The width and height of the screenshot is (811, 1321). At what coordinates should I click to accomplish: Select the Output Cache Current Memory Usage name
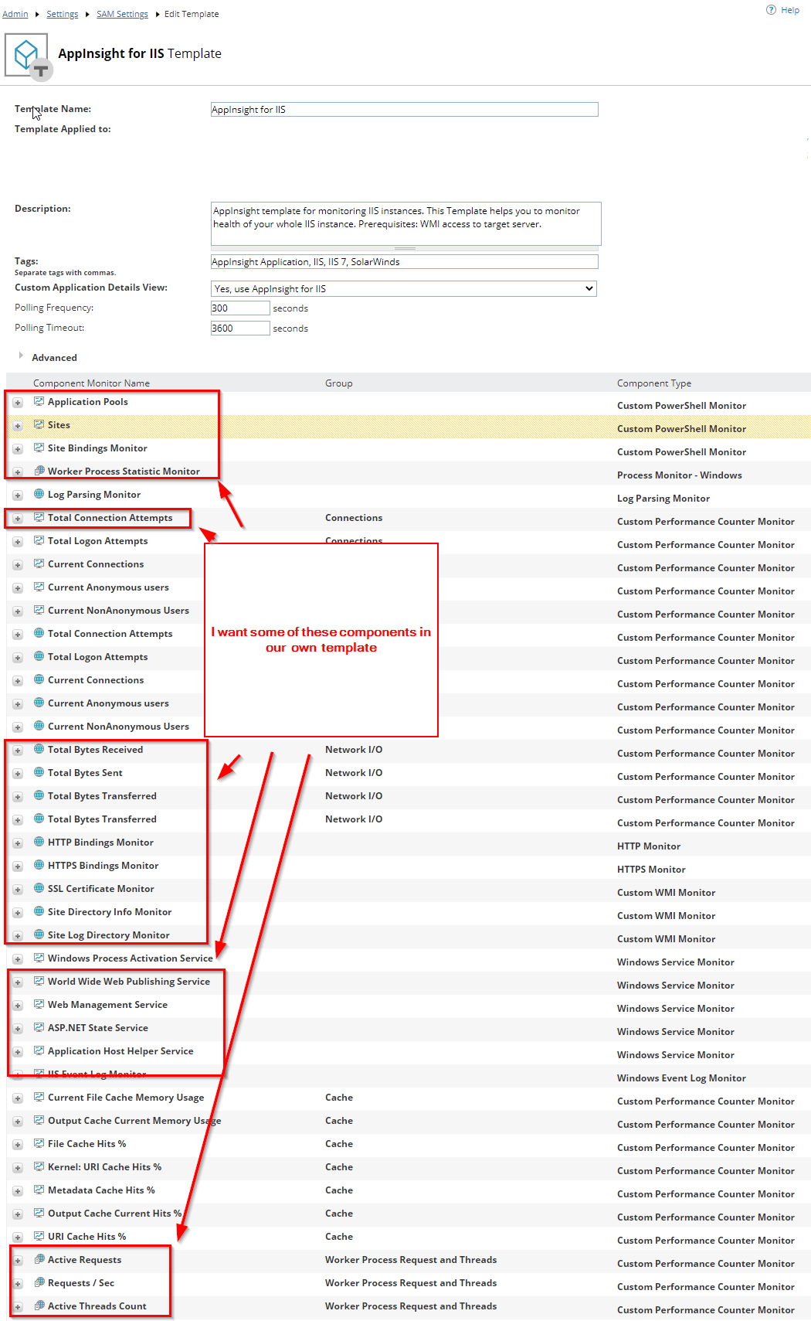134,1120
